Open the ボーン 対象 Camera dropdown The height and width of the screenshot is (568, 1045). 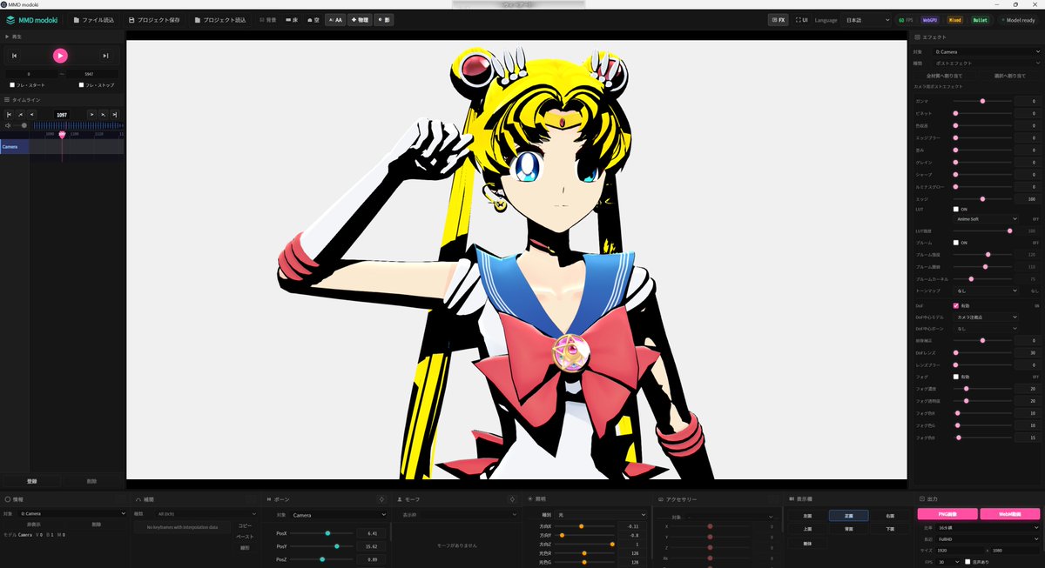(340, 515)
